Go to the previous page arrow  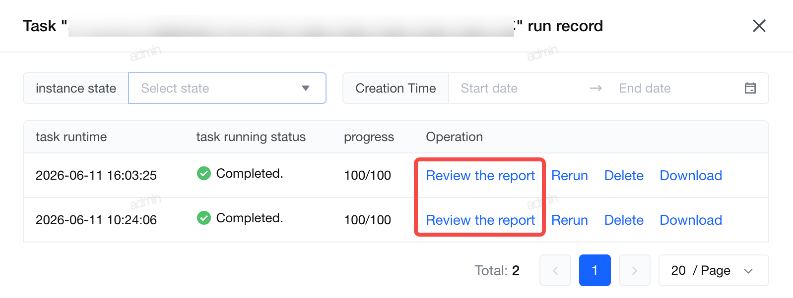[555, 270]
